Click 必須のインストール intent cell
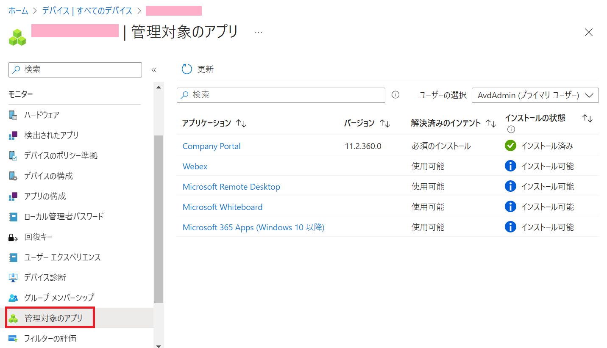Screen dimensions: 607x348 pyautogui.click(x=441, y=146)
